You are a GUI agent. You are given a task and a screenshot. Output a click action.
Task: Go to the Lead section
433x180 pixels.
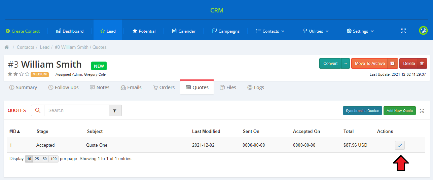[108, 31]
